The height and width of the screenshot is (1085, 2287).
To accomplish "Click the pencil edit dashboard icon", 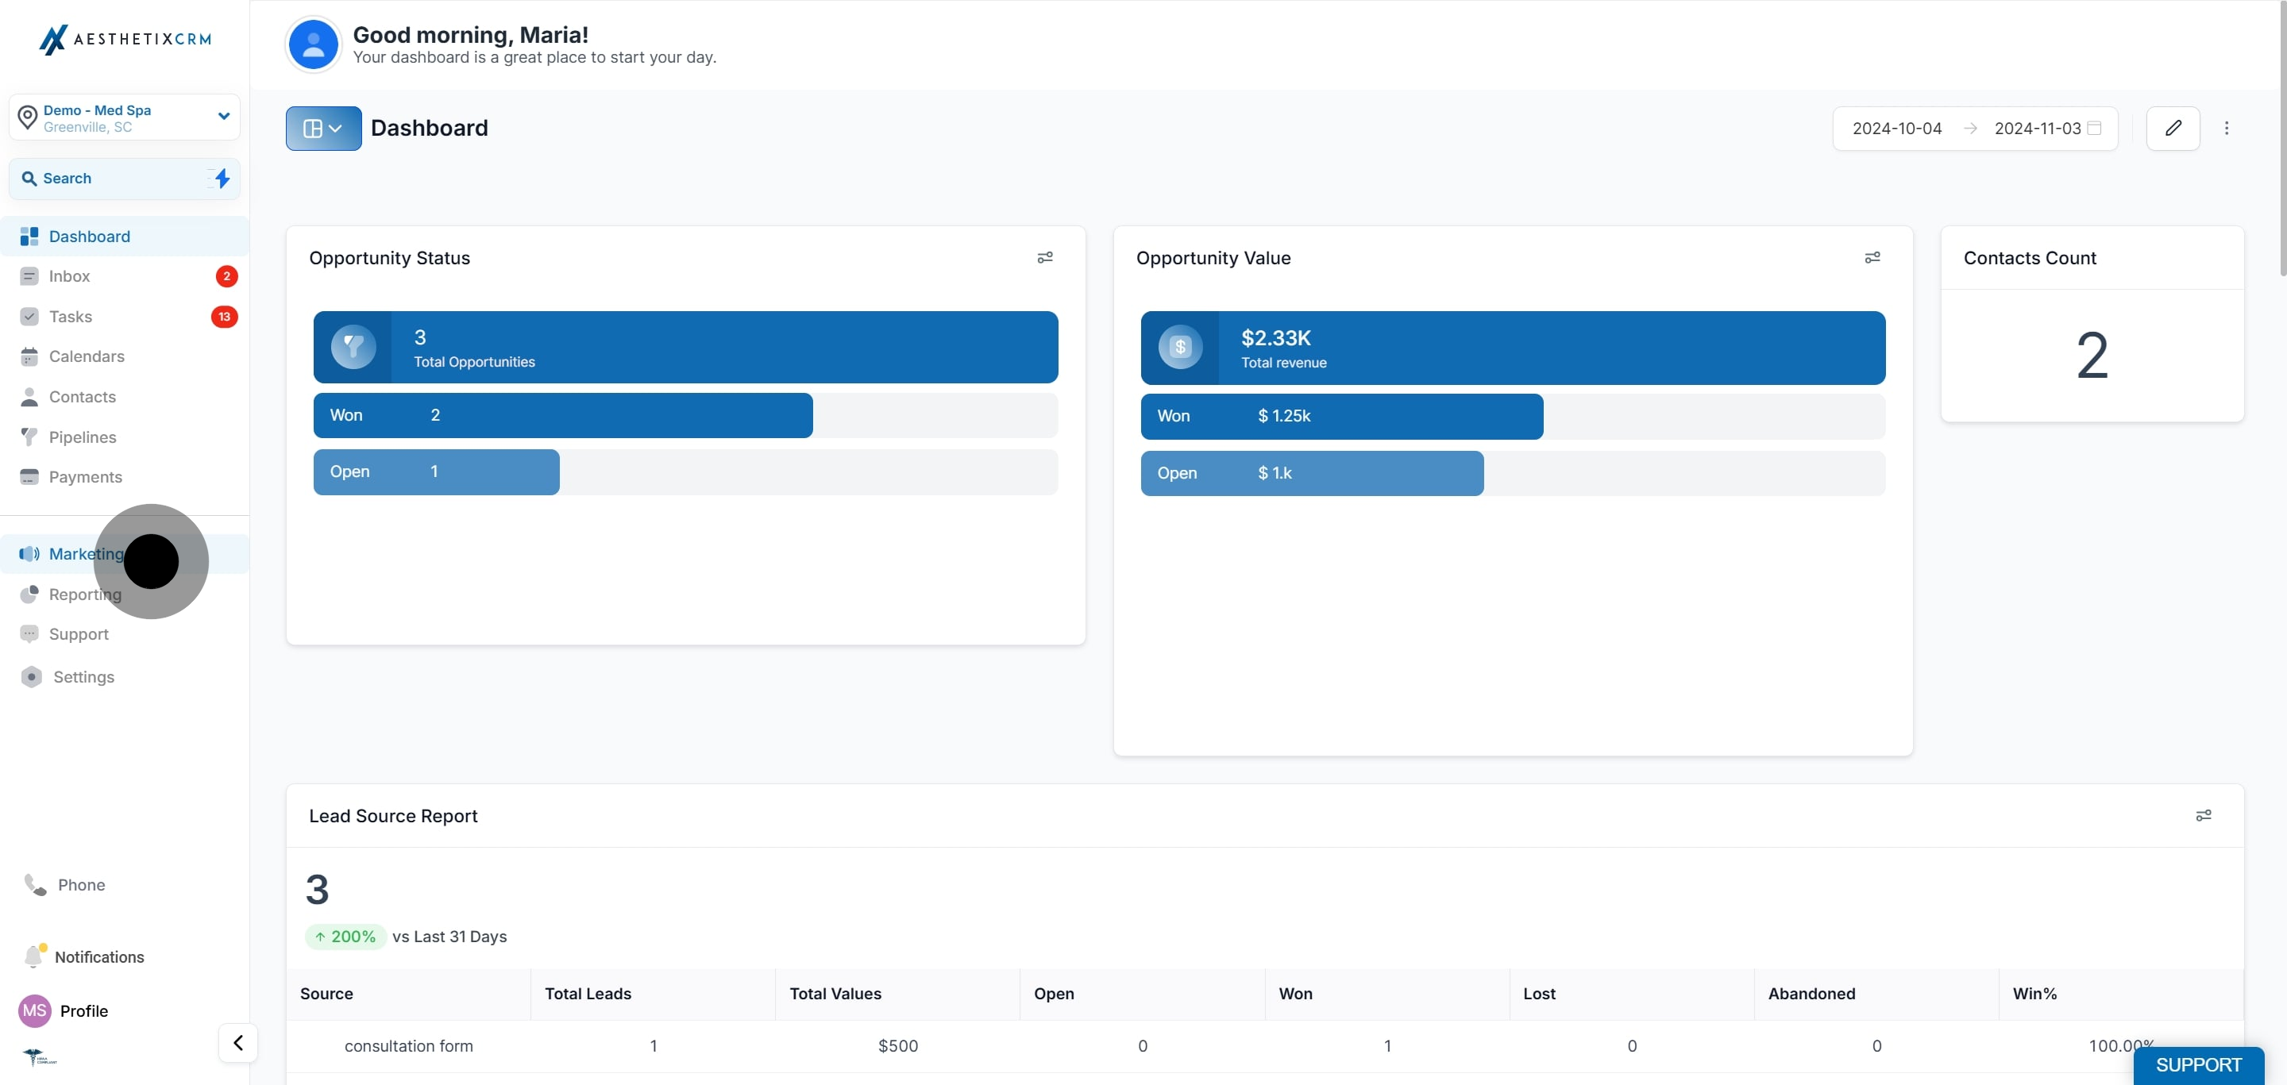I will point(2173,129).
